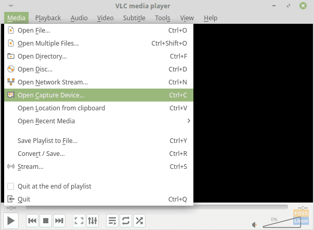Skip to the next track
314x230 pixels.
pos(59,221)
